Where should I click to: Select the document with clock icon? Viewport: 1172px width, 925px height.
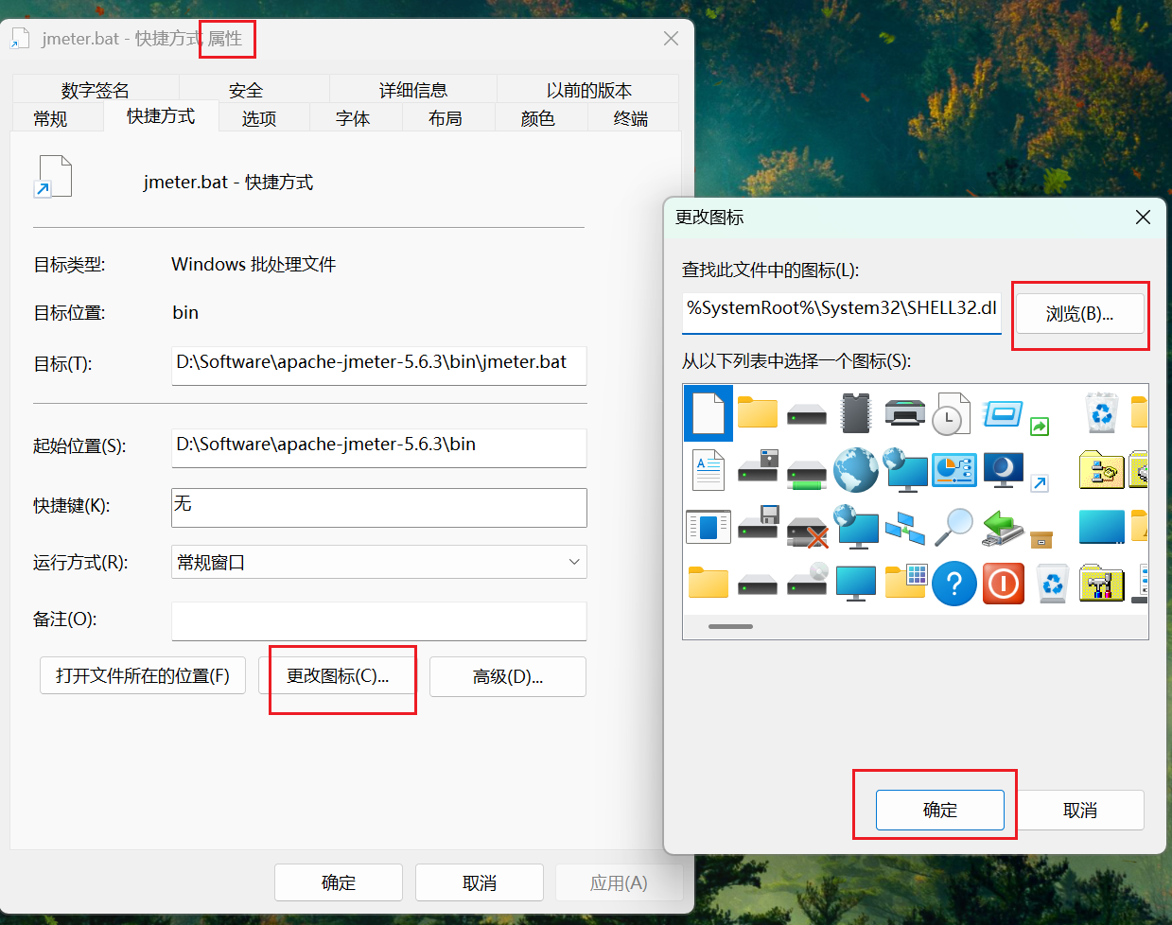953,413
